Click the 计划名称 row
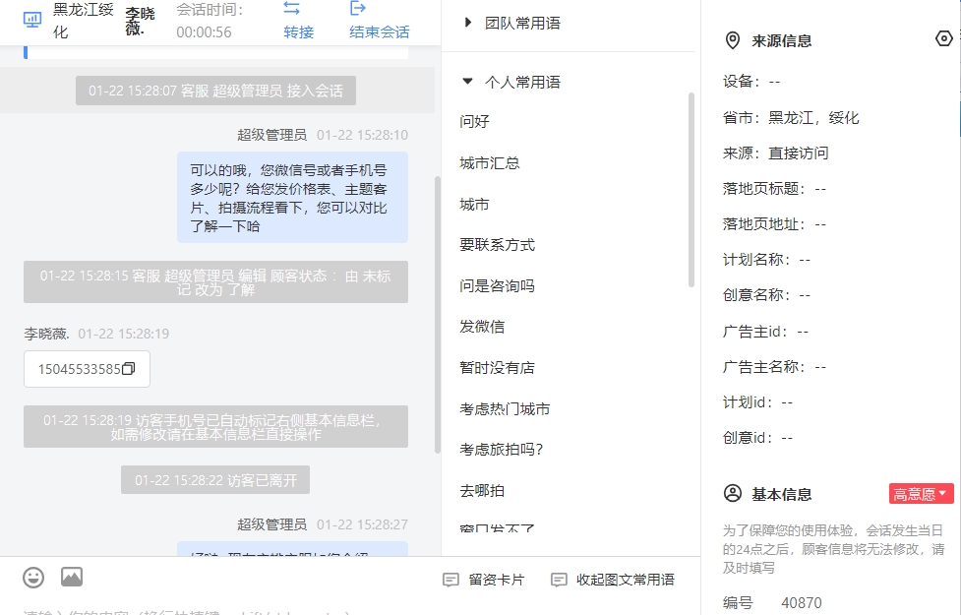961x615 pixels. [x=766, y=260]
